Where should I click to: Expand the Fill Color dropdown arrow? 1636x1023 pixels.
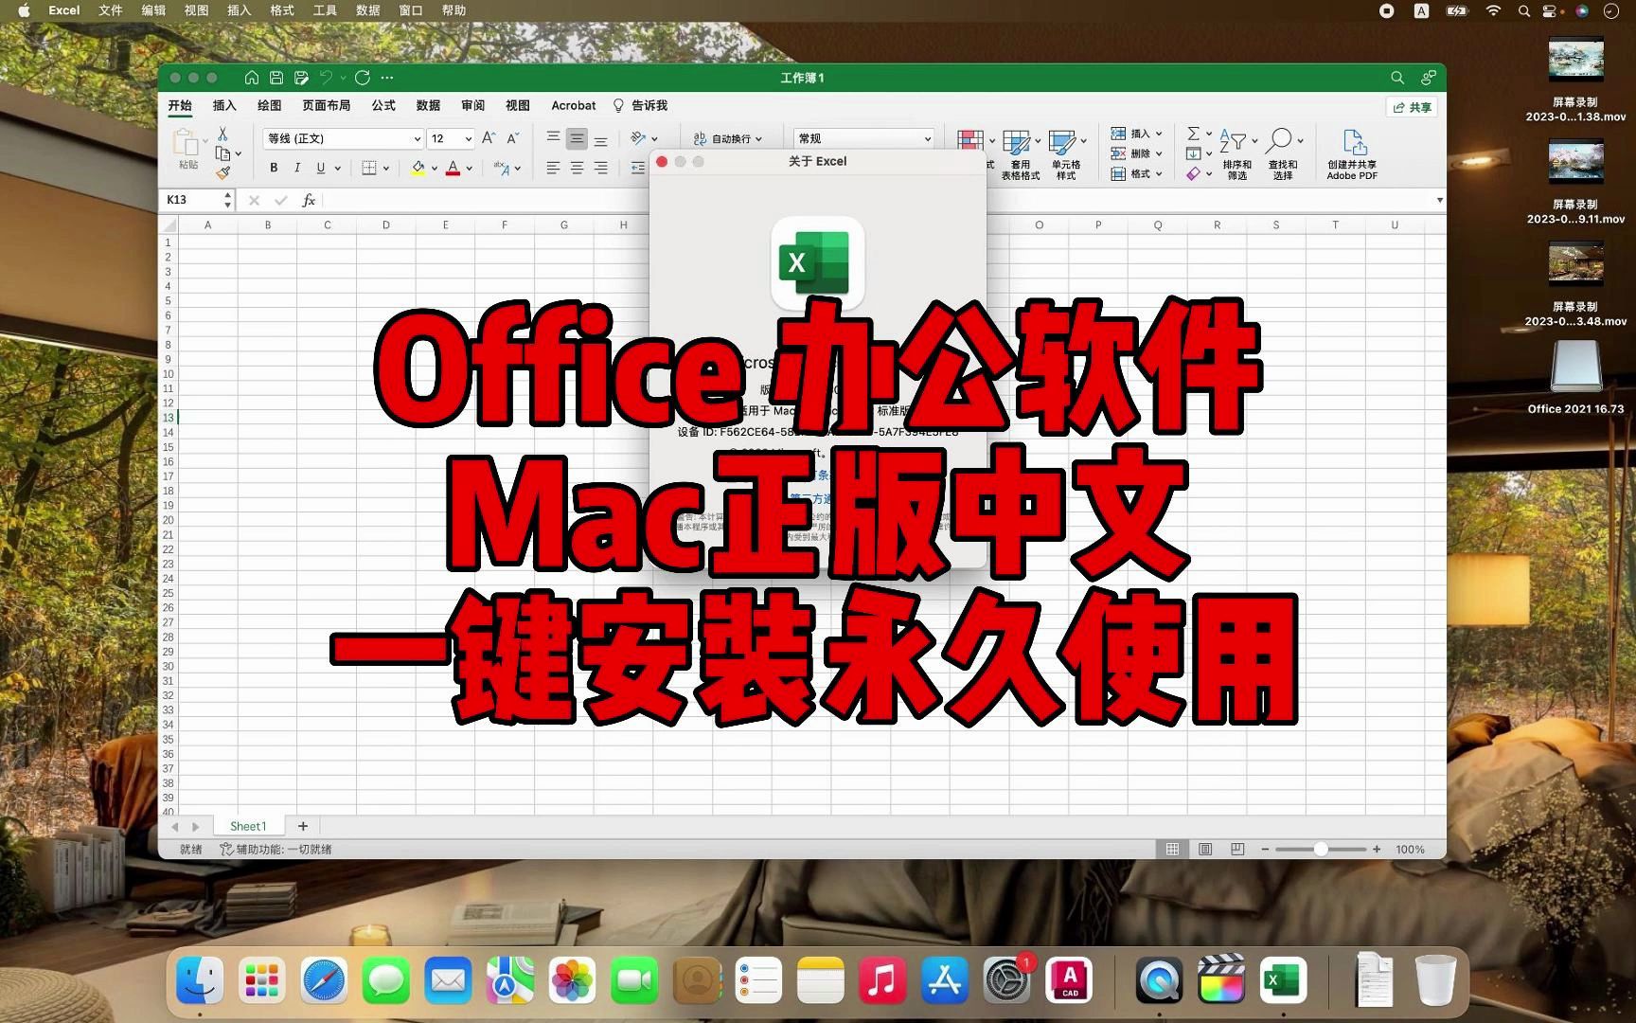tap(435, 169)
